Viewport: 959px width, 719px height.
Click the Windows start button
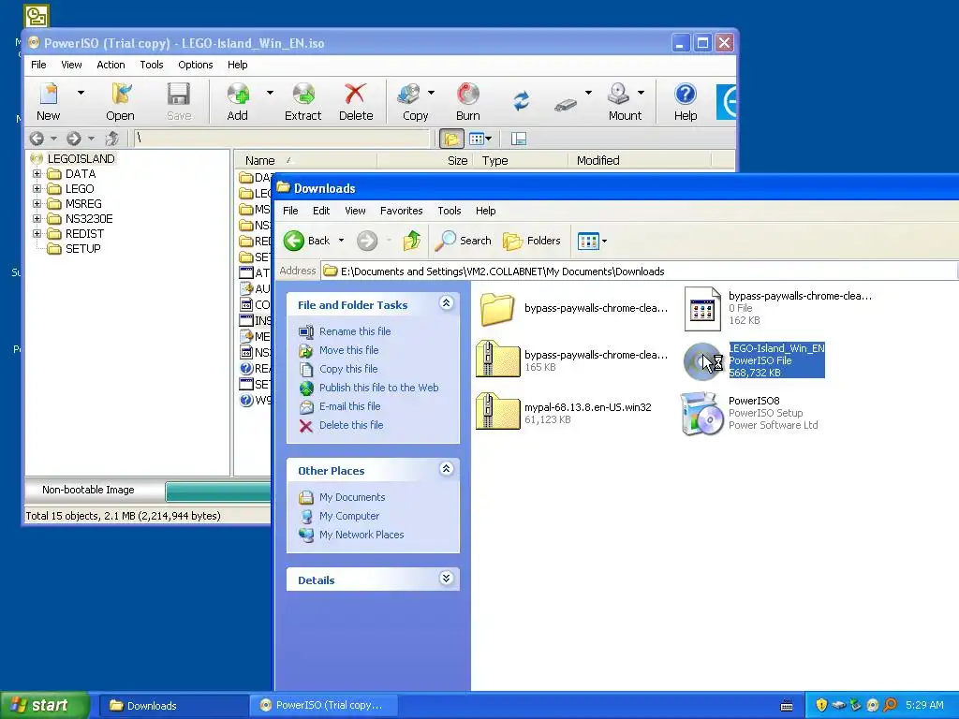coord(44,706)
